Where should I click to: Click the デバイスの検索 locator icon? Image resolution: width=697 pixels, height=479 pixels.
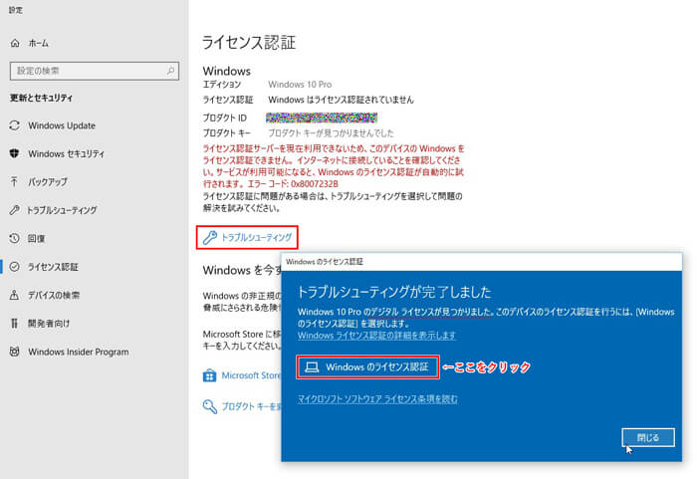(x=15, y=295)
